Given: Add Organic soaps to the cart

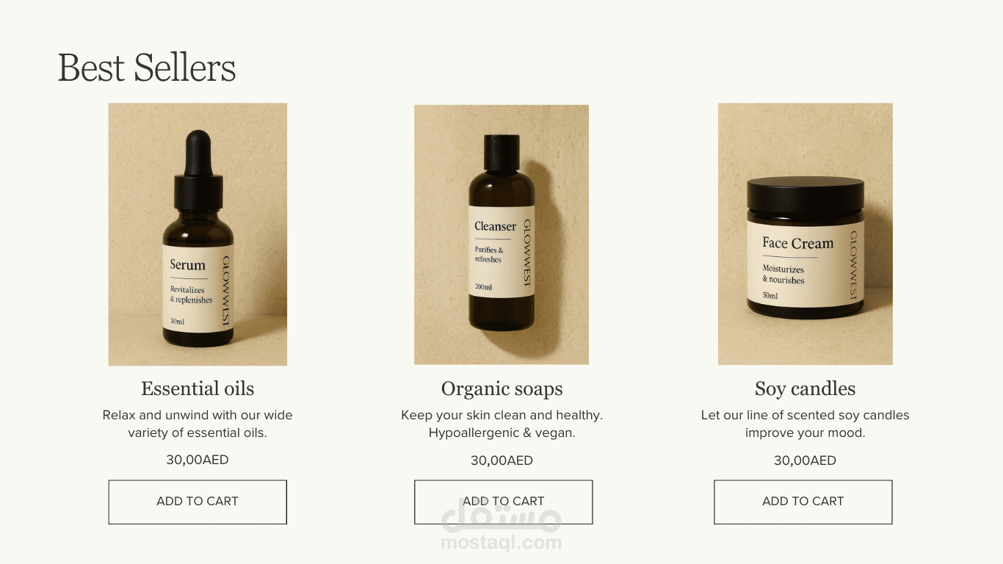Looking at the screenshot, I should [x=503, y=502].
